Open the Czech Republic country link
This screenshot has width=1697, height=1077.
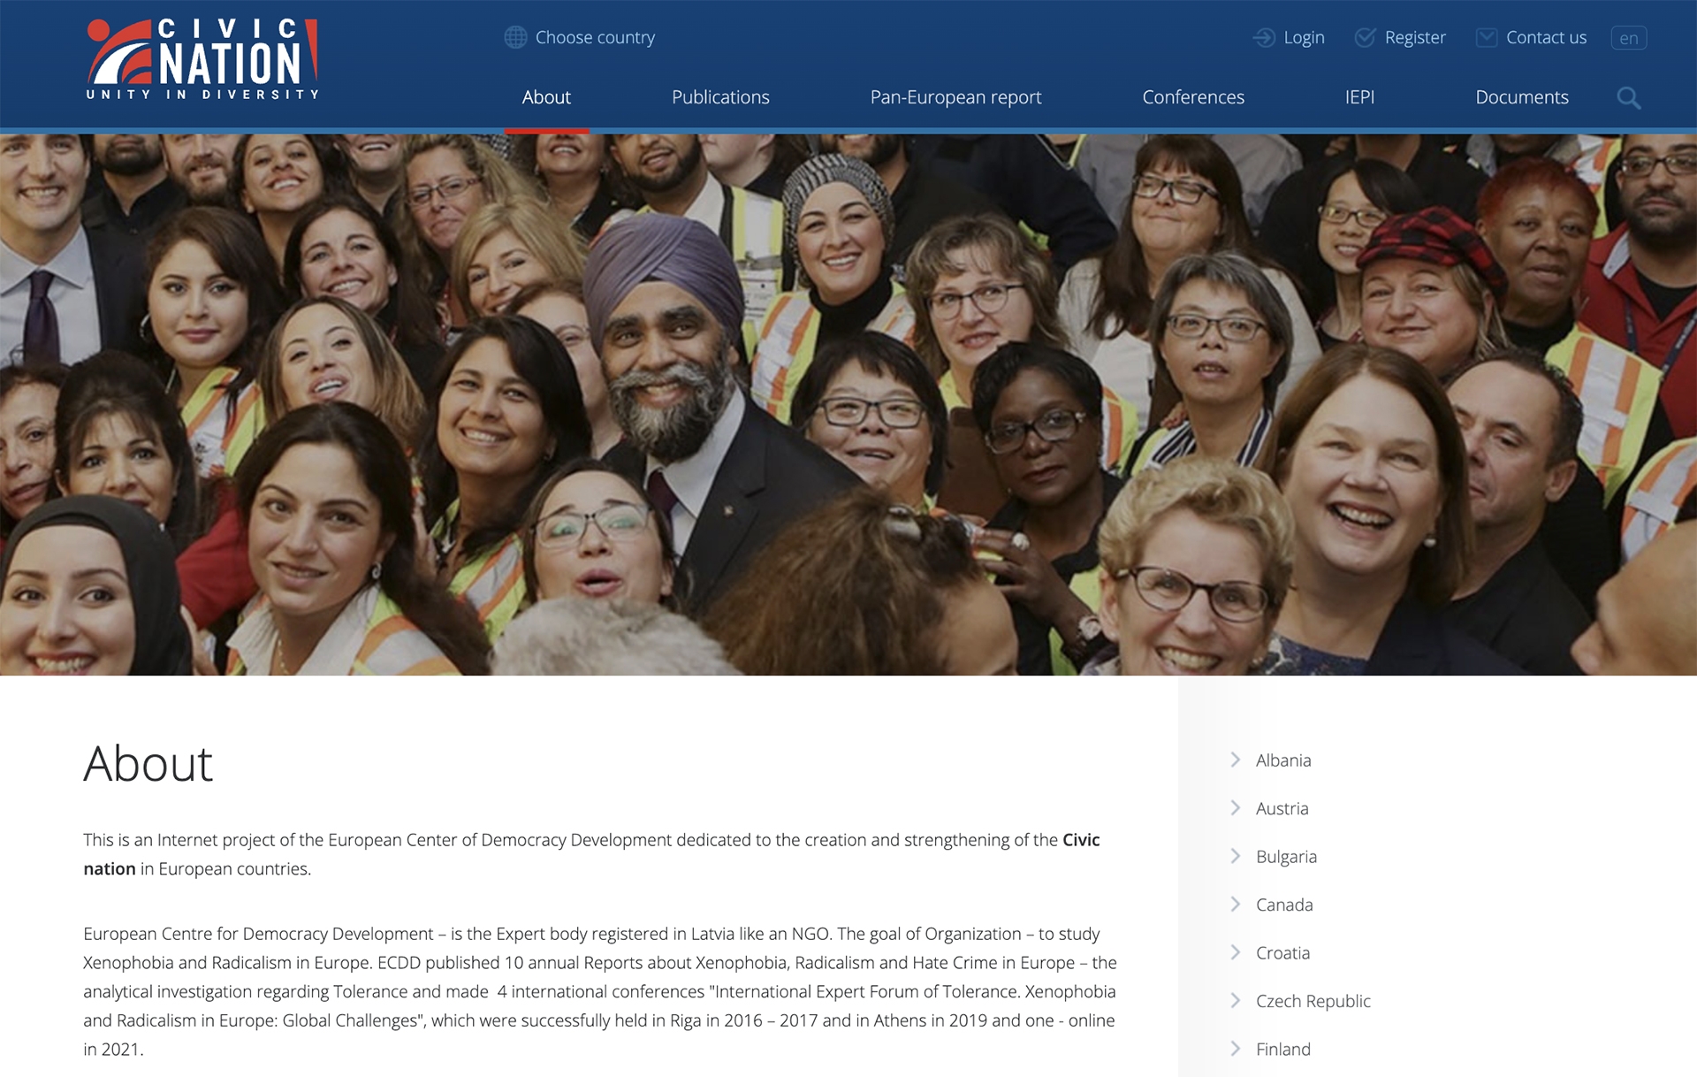click(1313, 1001)
